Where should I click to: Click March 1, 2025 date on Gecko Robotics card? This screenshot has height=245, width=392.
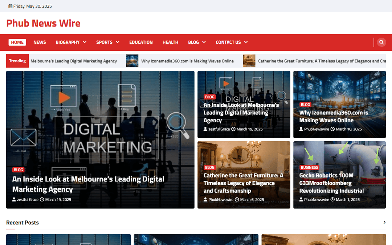(x=345, y=200)
